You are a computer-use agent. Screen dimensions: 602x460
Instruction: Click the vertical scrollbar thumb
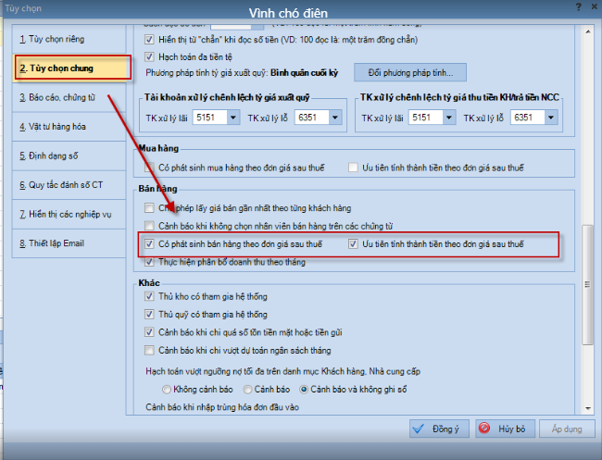587,285
